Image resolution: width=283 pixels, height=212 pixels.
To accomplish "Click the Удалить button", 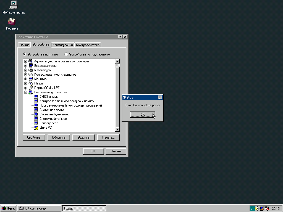I will click(x=83, y=137).
